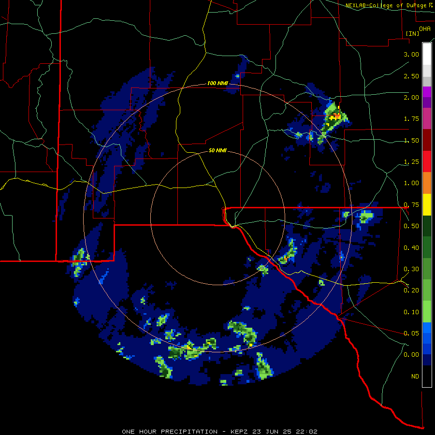Click the 0.30 legend value
The image size is (435, 435).
pos(411,269)
